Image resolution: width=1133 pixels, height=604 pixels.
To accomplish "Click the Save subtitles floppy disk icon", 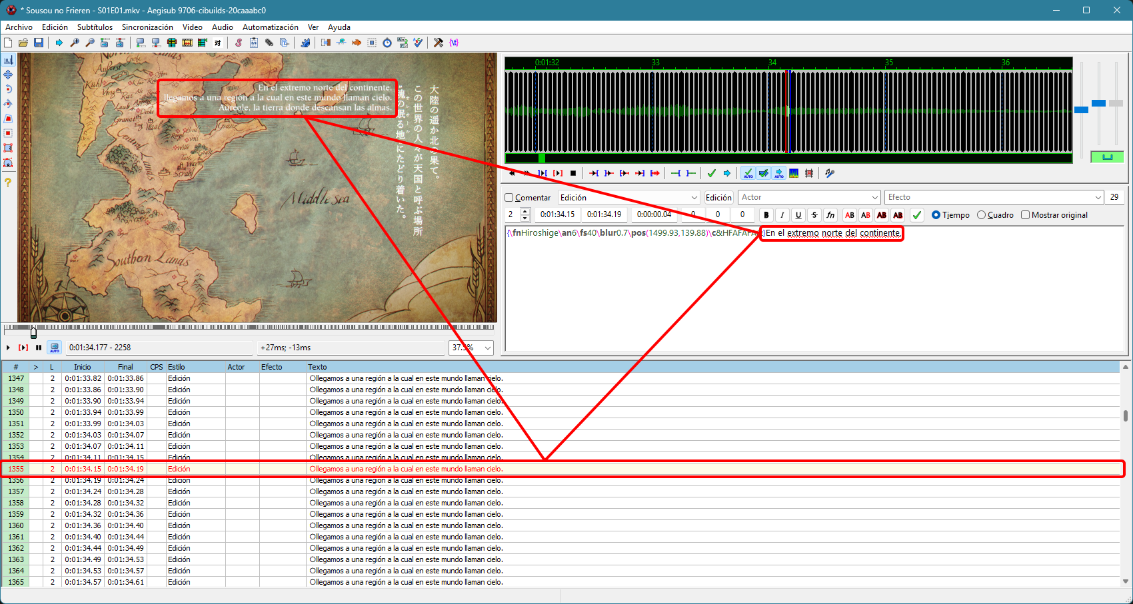I will pos(39,43).
